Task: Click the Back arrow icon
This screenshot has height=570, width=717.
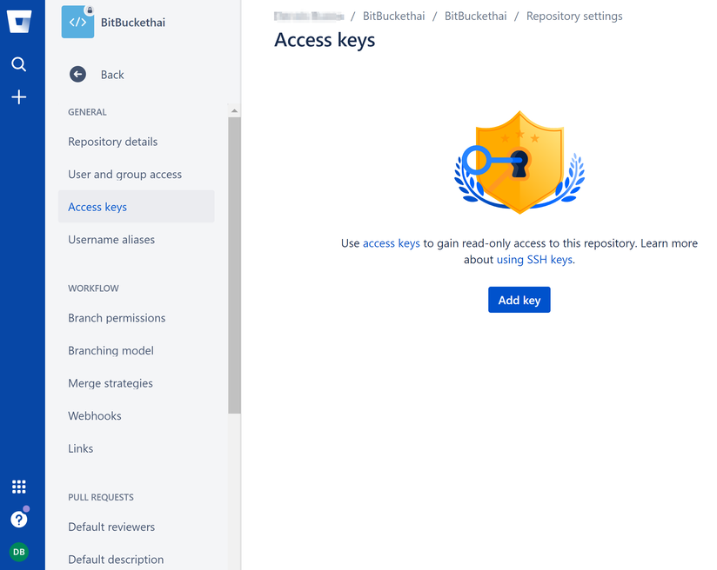Action: (77, 75)
